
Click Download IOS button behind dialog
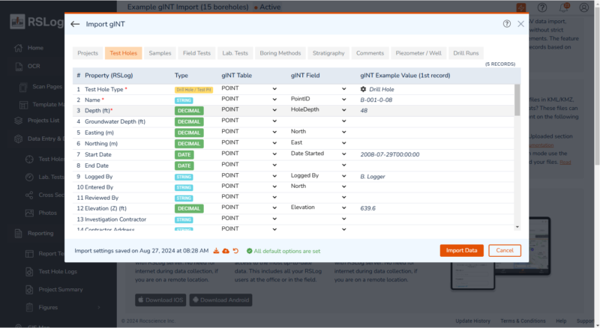click(x=160, y=300)
